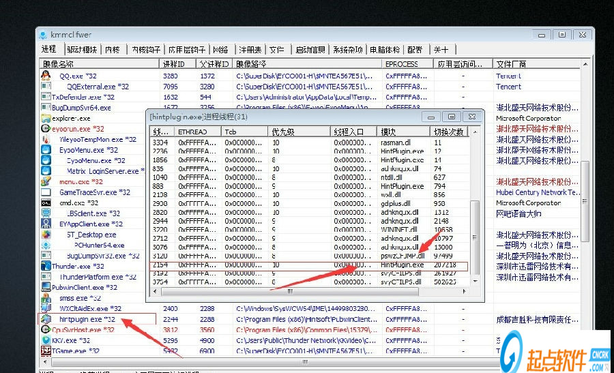Click the EYAppClient.exe process icon
The image size is (614, 373).
point(46,224)
